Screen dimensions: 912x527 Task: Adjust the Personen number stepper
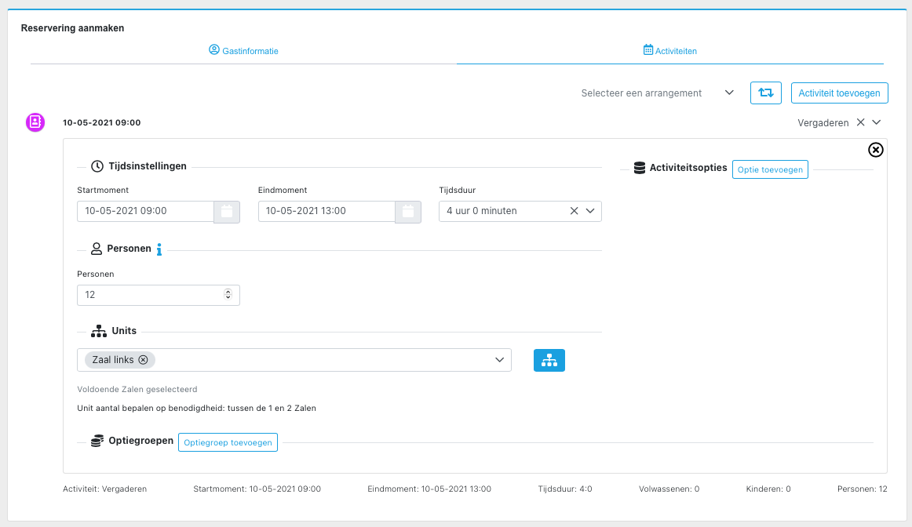228,295
